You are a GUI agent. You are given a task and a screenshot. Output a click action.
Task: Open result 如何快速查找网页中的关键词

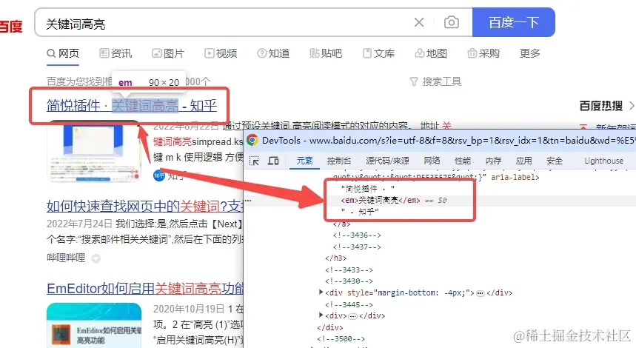click(x=144, y=206)
